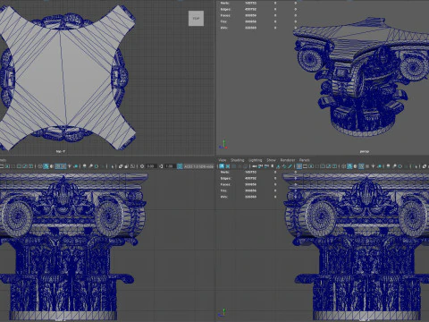Screen dimensions: 429x322
Task: Toggle wireframe on shaded in the bottom-left toolbar
Action: pos(57,166)
